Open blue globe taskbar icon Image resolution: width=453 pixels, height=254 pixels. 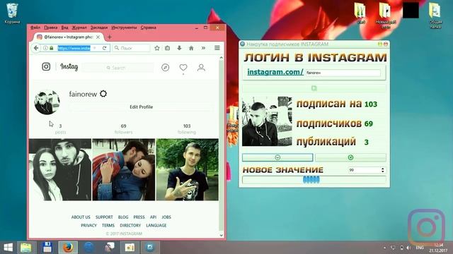[88, 248]
